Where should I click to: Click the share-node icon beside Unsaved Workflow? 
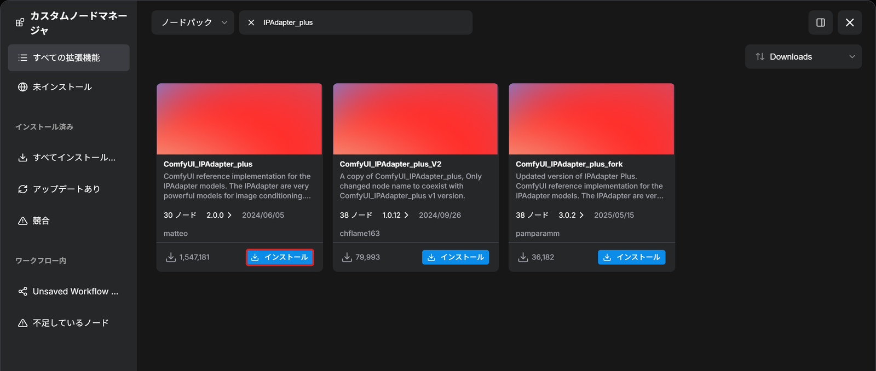click(22, 292)
